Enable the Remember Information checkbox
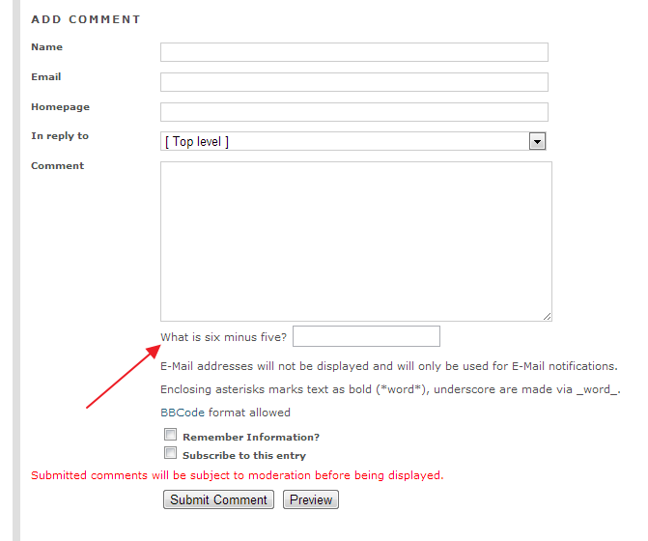 pos(170,435)
